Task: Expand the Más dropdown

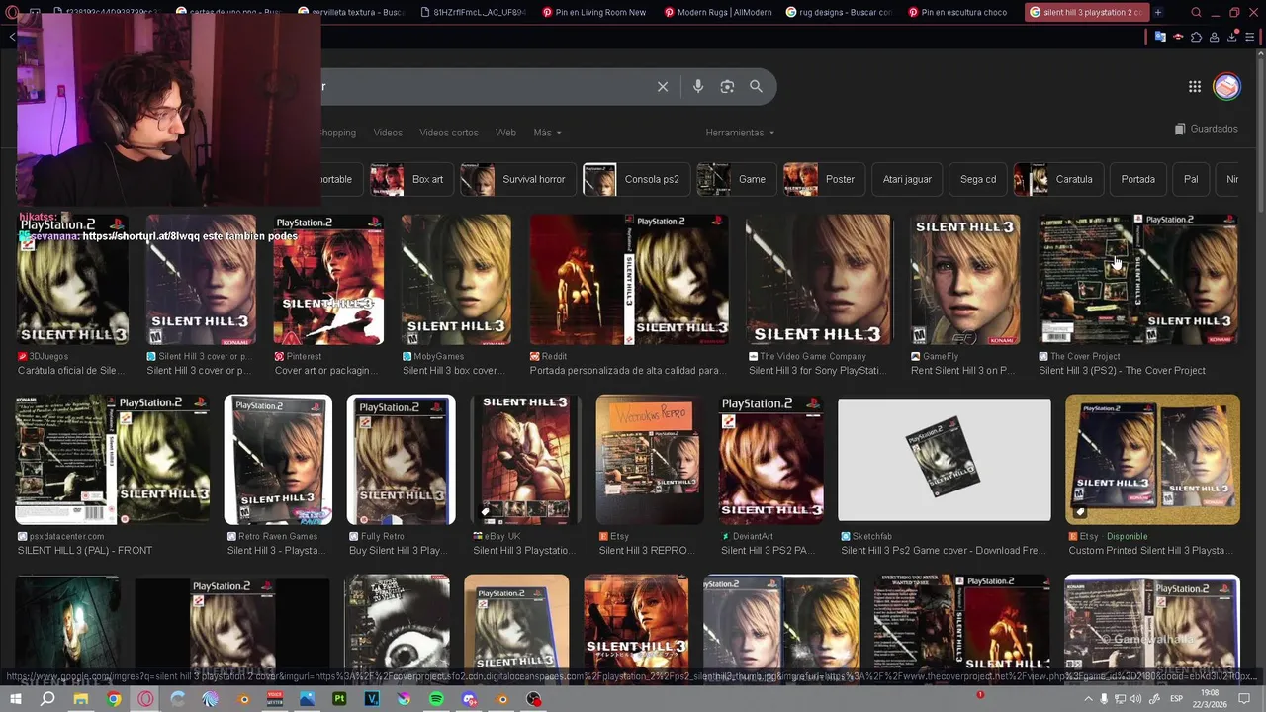Action: pyautogui.click(x=547, y=133)
